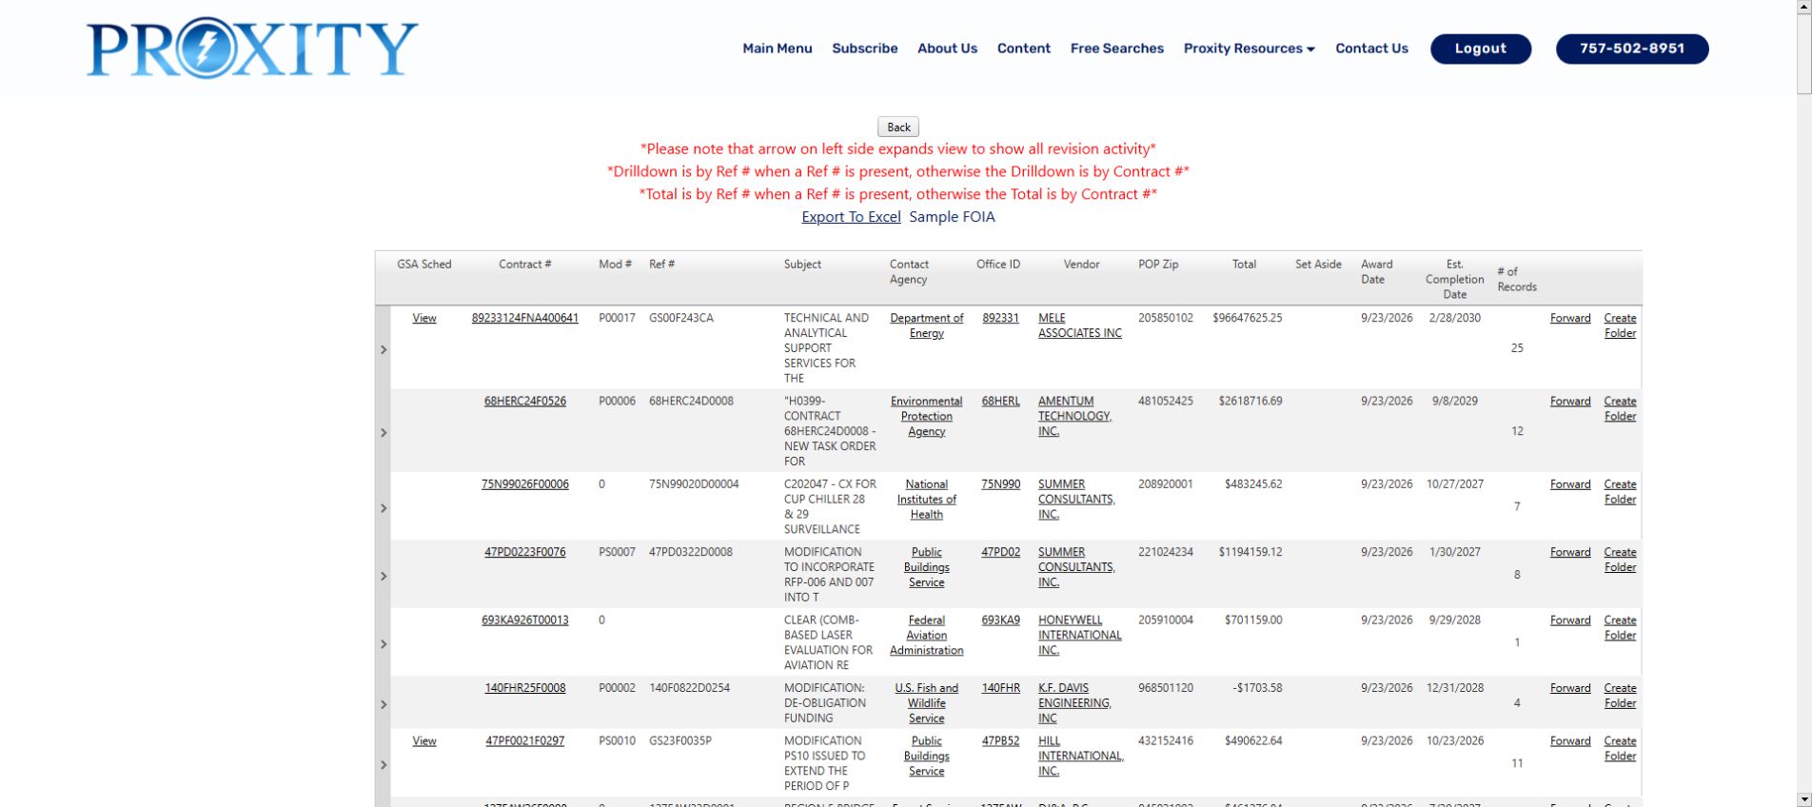Expand row for contract 47PF0021F0297
1812x807 pixels.
click(384, 764)
